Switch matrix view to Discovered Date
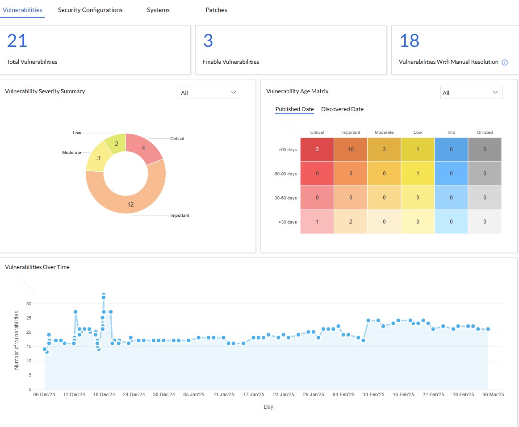Screen dimensions: 519x427 (x=342, y=109)
